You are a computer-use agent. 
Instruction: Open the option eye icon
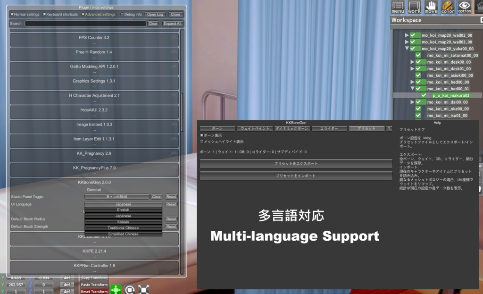point(464,7)
